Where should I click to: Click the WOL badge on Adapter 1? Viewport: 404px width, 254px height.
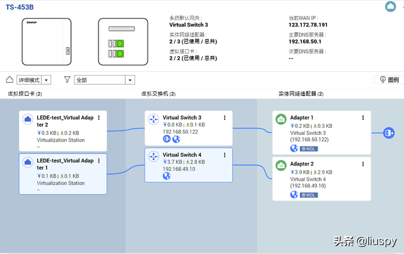(x=309, y=149)
